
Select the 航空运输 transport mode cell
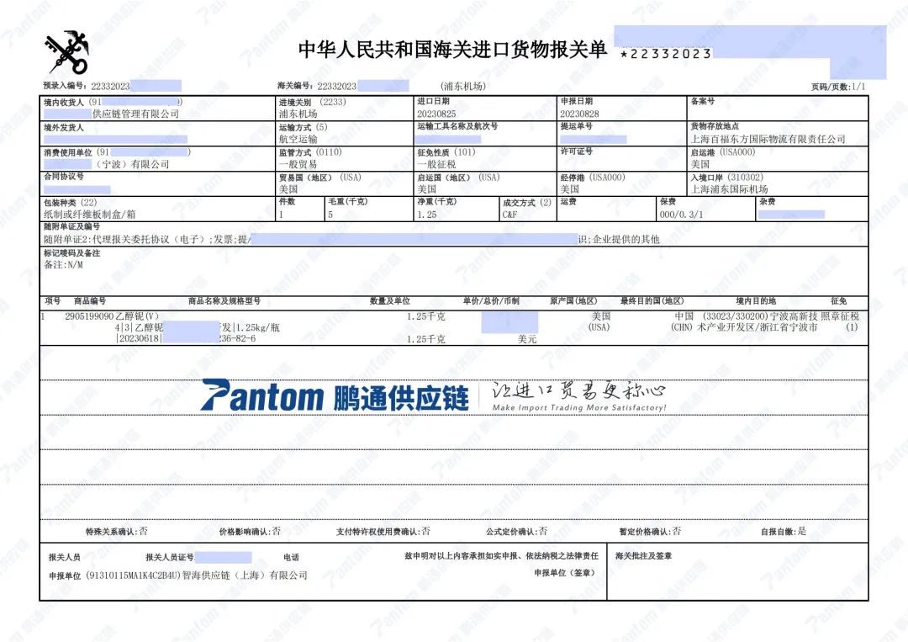[298, 139]
